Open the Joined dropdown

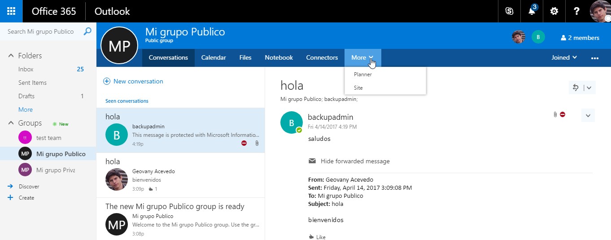pos(564,57)
